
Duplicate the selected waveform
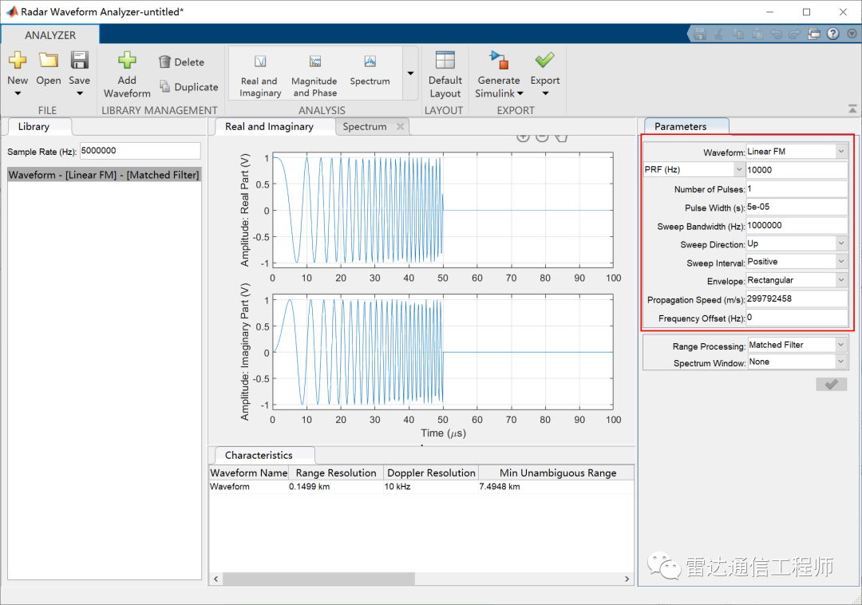click(x=188, y=87)
